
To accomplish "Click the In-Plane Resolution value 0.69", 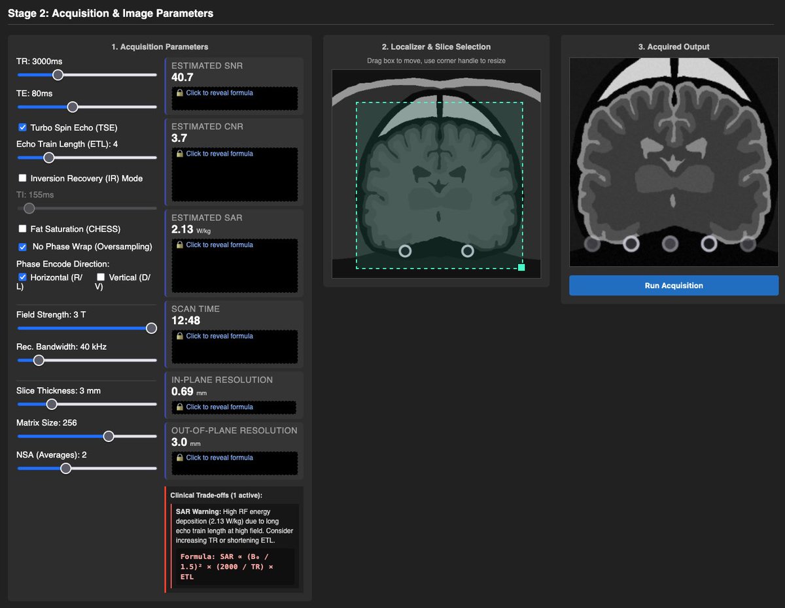I will 183,392.
